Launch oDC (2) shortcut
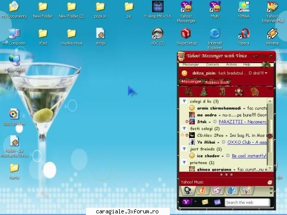287x215 pixels. coord(158,36)
